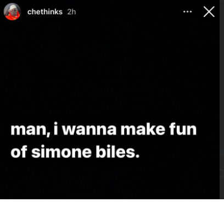Image resolution: width=224 pixels, height=202 pixels.
Task: Click the gray strip beside the story
Action: pyautogui.click(x=222, y=99)
